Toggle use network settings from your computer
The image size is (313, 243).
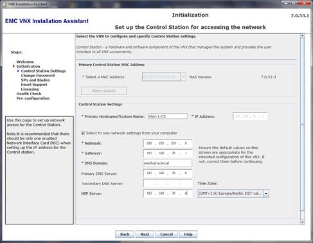(x=83, y=133)
